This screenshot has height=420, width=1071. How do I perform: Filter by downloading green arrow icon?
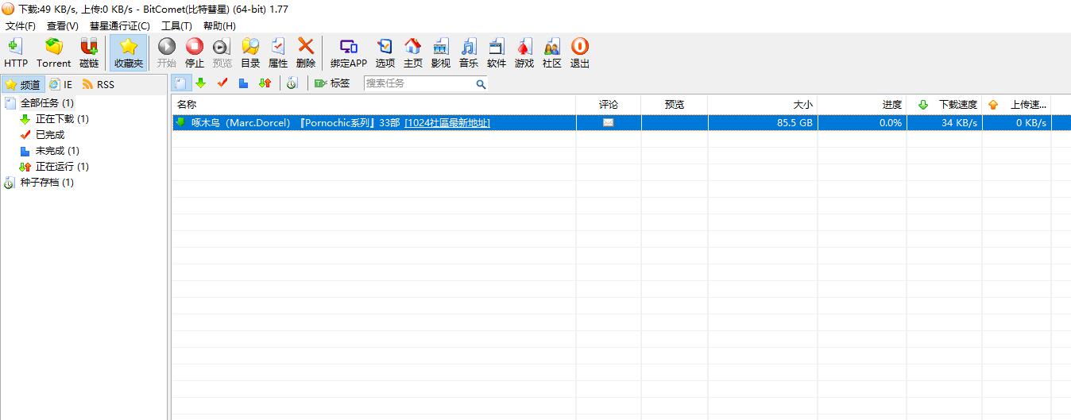click(201, 83)
